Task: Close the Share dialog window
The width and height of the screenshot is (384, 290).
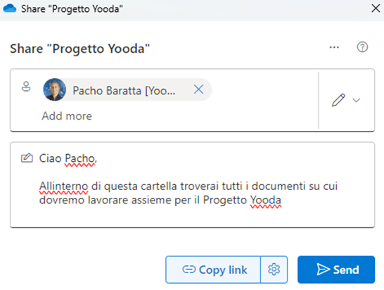Action: [x=376, y=8]
